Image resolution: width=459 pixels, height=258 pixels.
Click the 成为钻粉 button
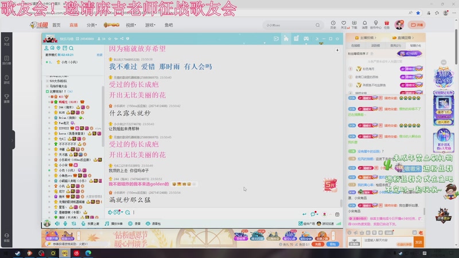pos(410,53)
